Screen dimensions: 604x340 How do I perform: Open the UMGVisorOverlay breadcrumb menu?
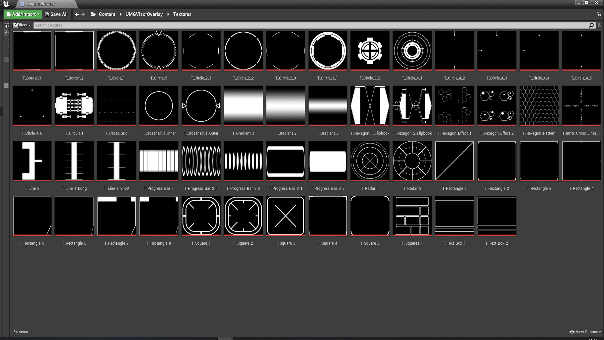point(144,14)
